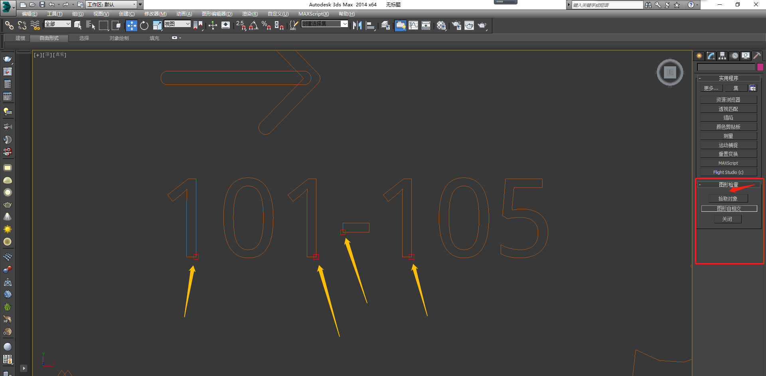766x376 pixels.
Task: Click the Mirror tool icon
Action: [x=357, y=26]
